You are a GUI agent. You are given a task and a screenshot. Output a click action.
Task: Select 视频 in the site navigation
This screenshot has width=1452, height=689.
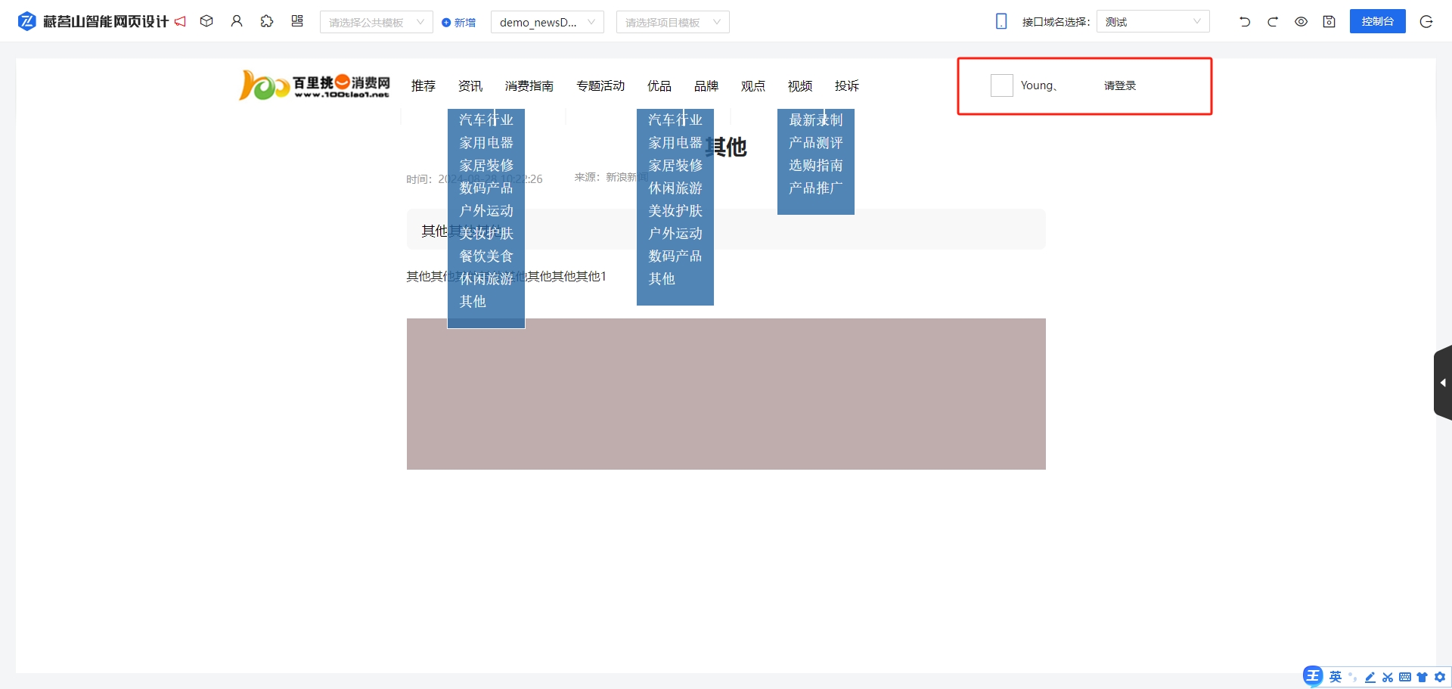tap(800, 85)
